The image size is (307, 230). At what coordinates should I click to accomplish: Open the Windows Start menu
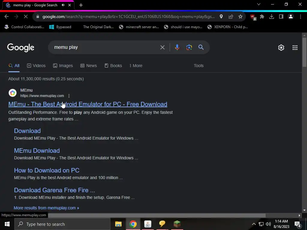[7, 224]
